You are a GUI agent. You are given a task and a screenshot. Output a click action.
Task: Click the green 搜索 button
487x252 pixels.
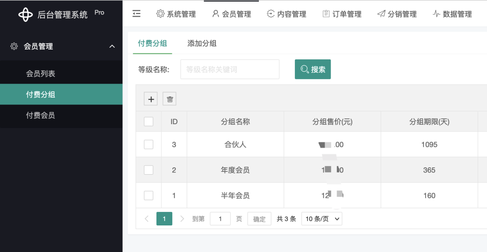[x=312, y=69]
